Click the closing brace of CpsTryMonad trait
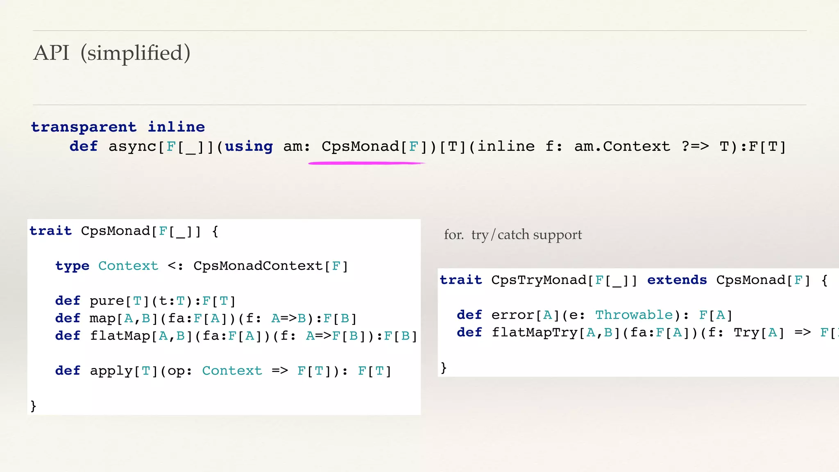This screenshot has width=839, height=472. [x=444, y=368]
